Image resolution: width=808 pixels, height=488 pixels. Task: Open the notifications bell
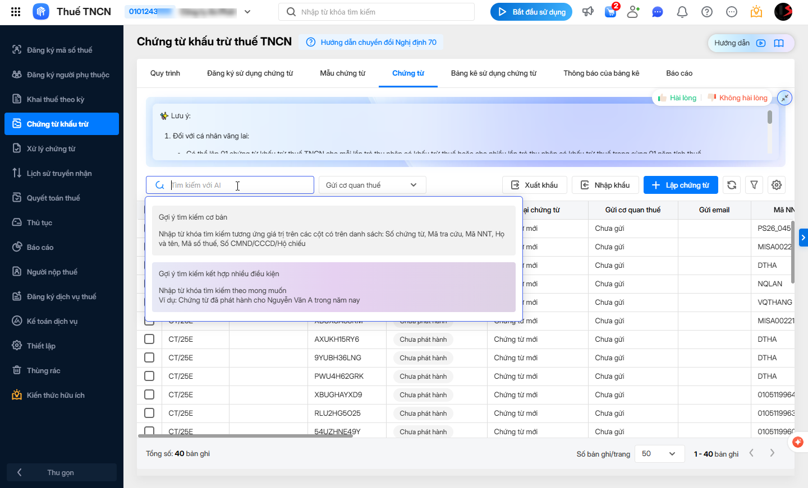(682, 12)
